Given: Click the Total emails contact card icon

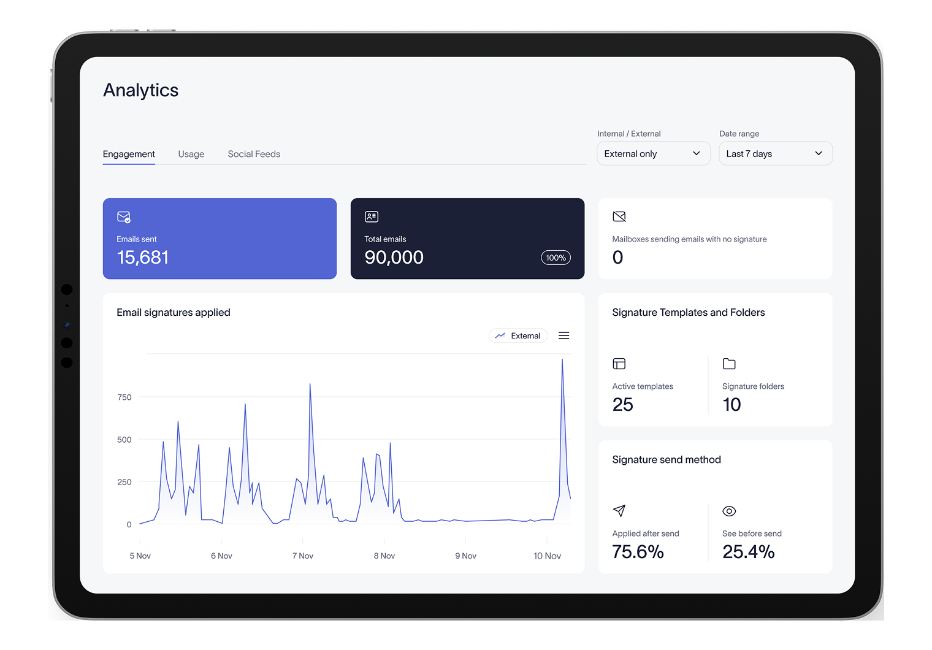Looking at the screenshot, I should [372, 216].
